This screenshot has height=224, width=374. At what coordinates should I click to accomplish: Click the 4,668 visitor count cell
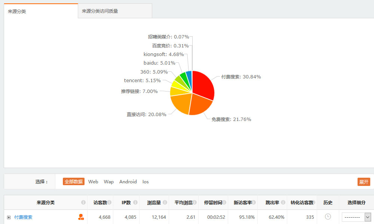click(104, 217)
